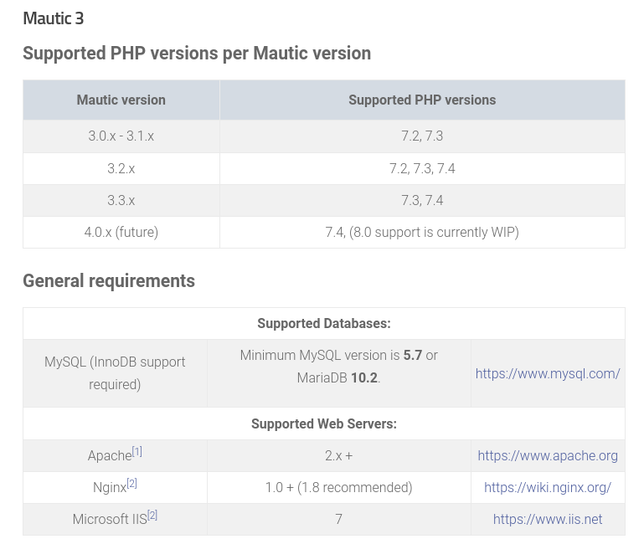Select the '3.3.x' version cell
Screen dimensions: 644x539
tap(121, 200)
